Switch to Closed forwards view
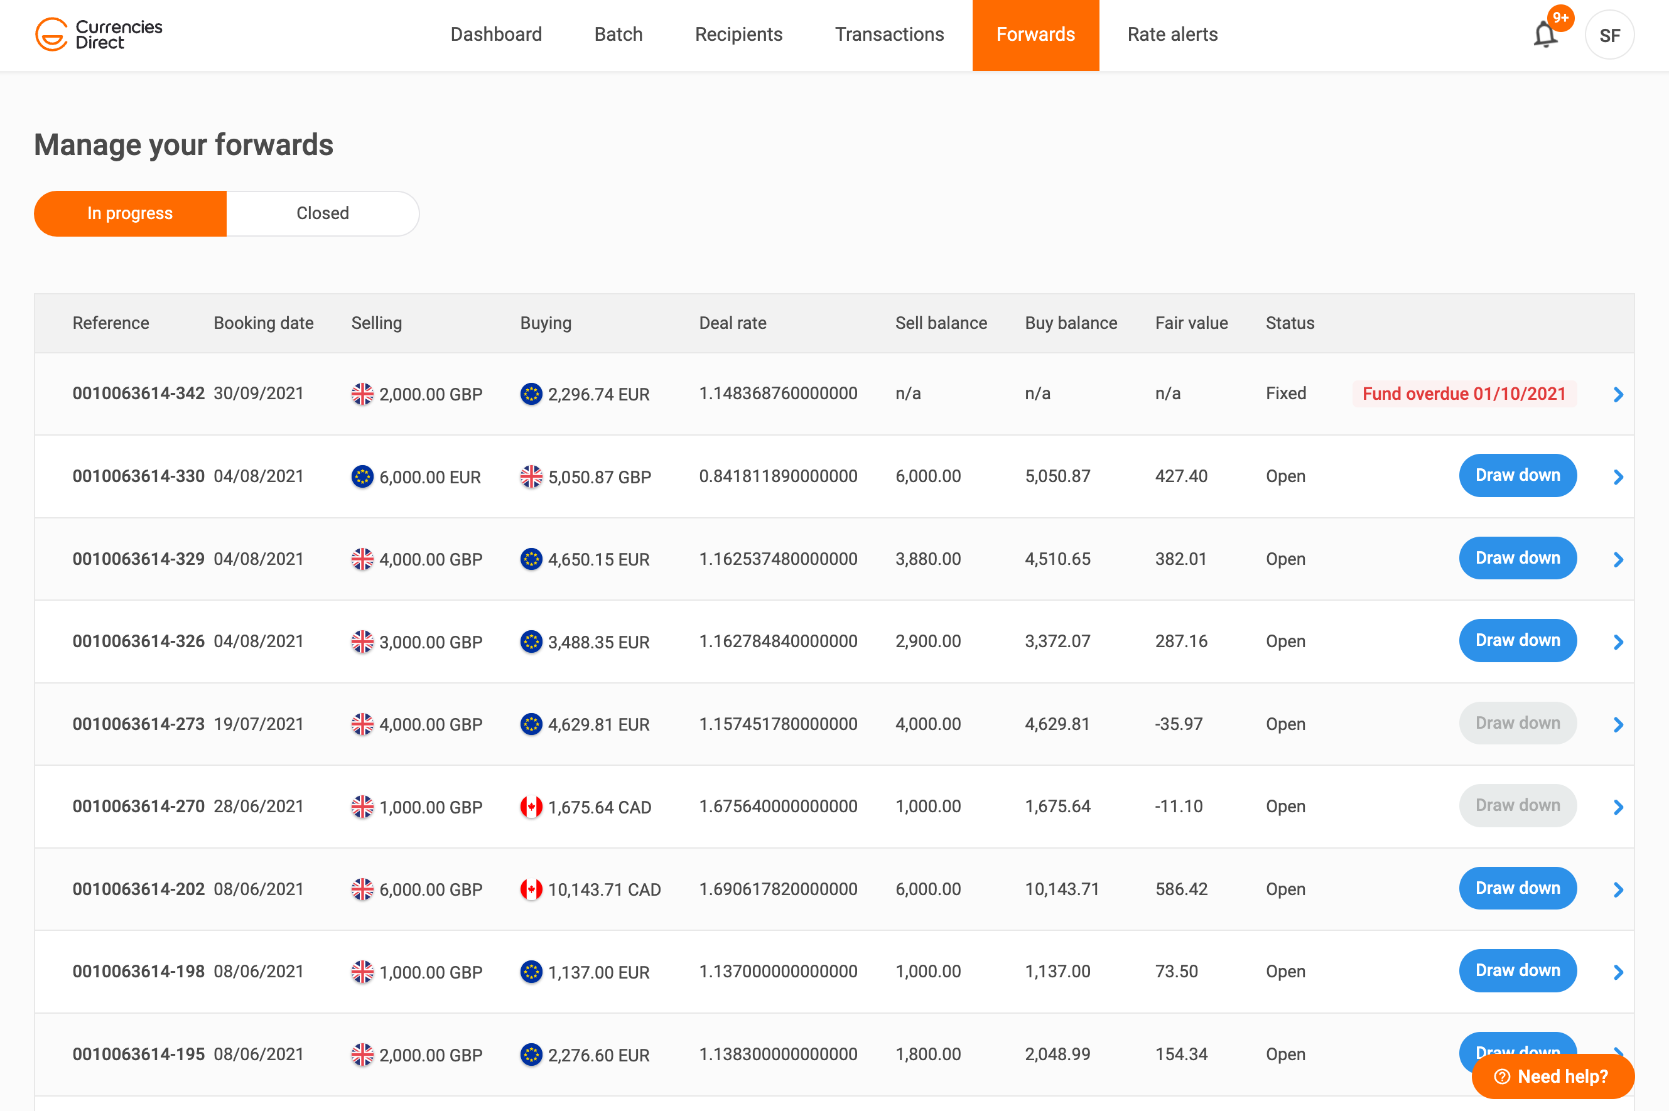The height and width of the screenshot is (1111, 1669). click(x=323, y=213)
